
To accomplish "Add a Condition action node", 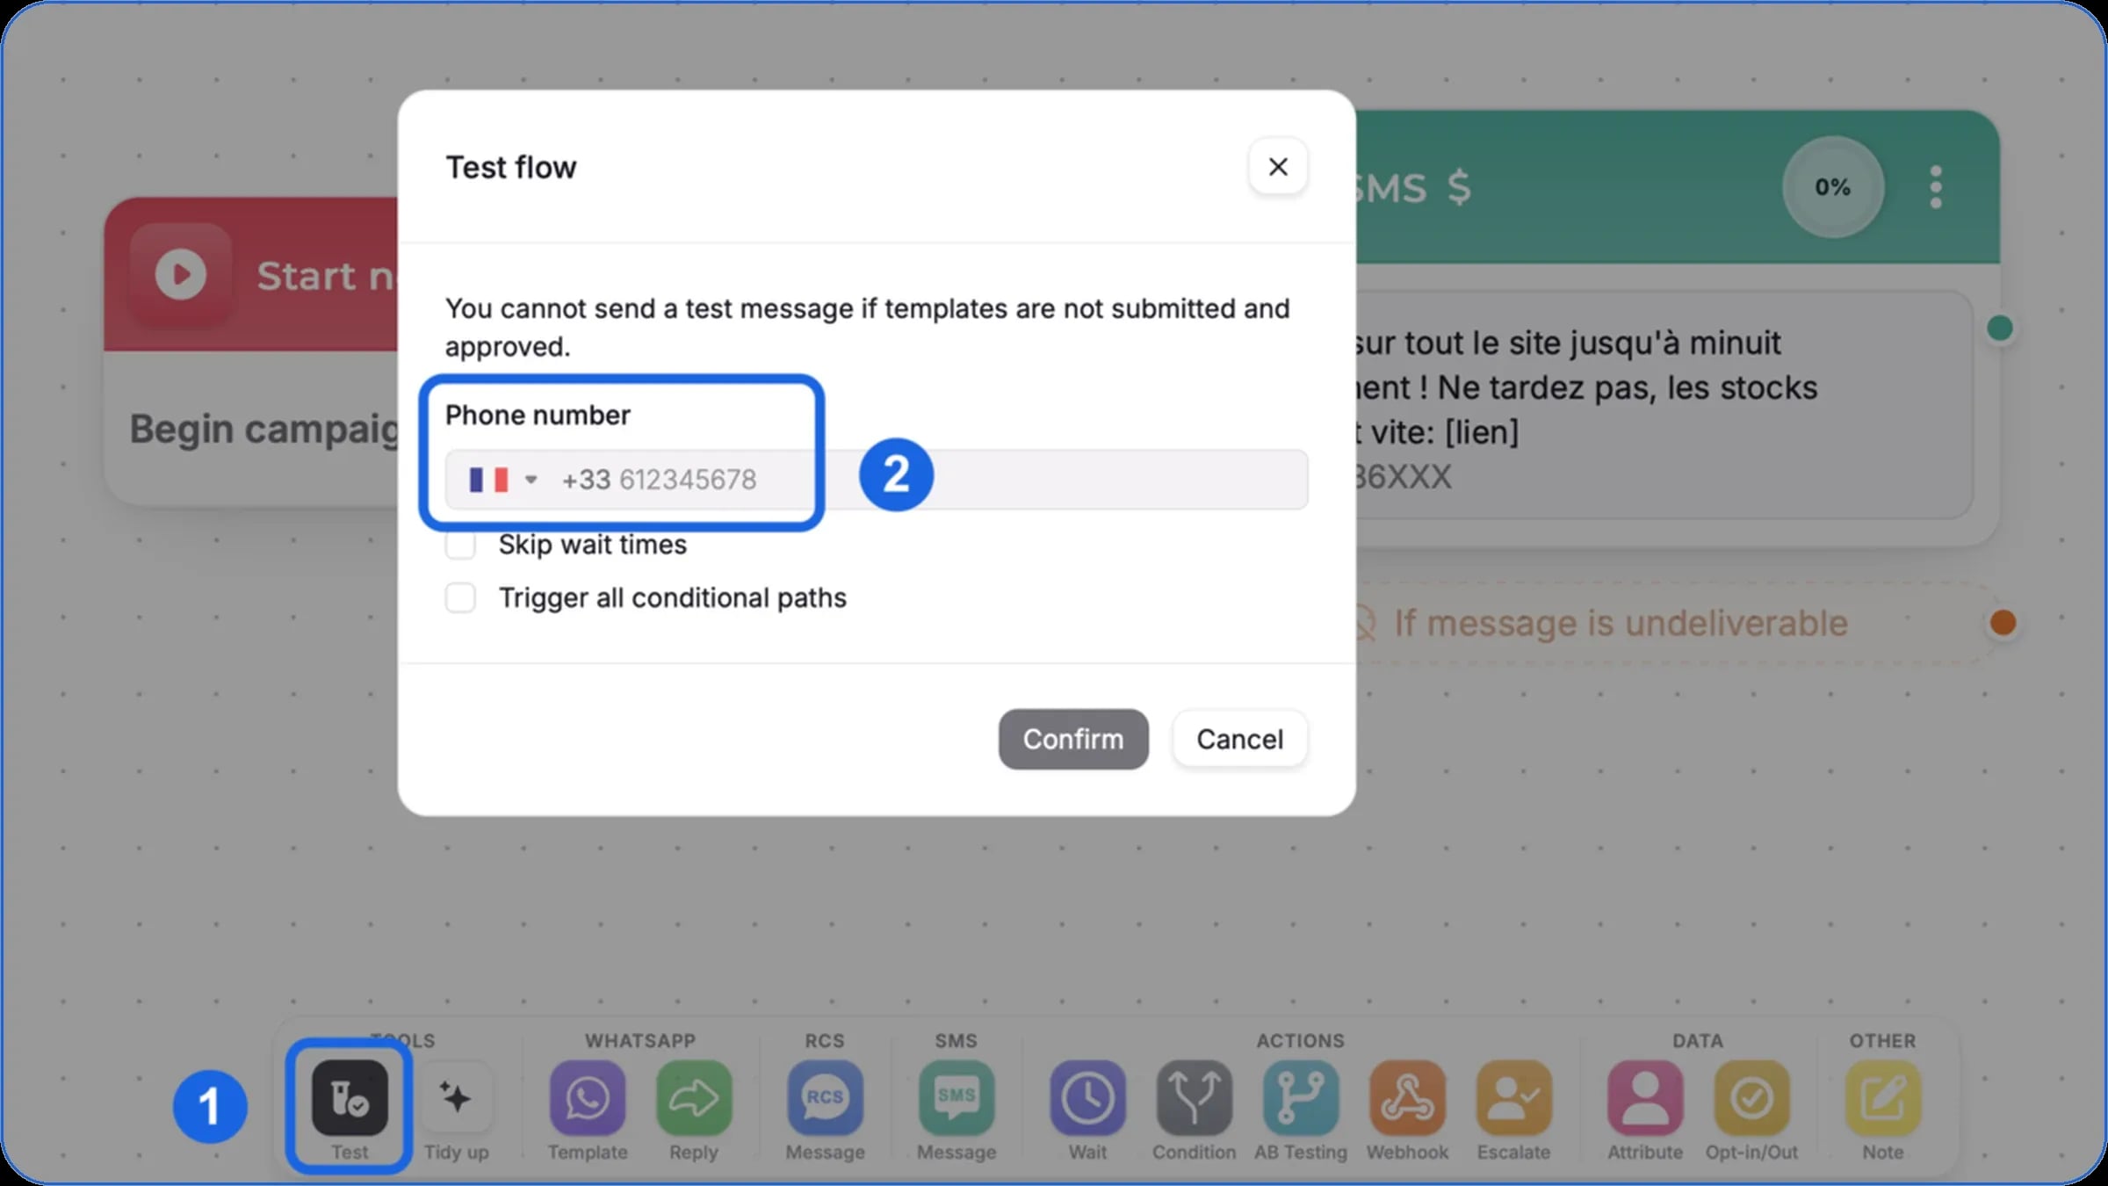I will click(1194, 1098).
